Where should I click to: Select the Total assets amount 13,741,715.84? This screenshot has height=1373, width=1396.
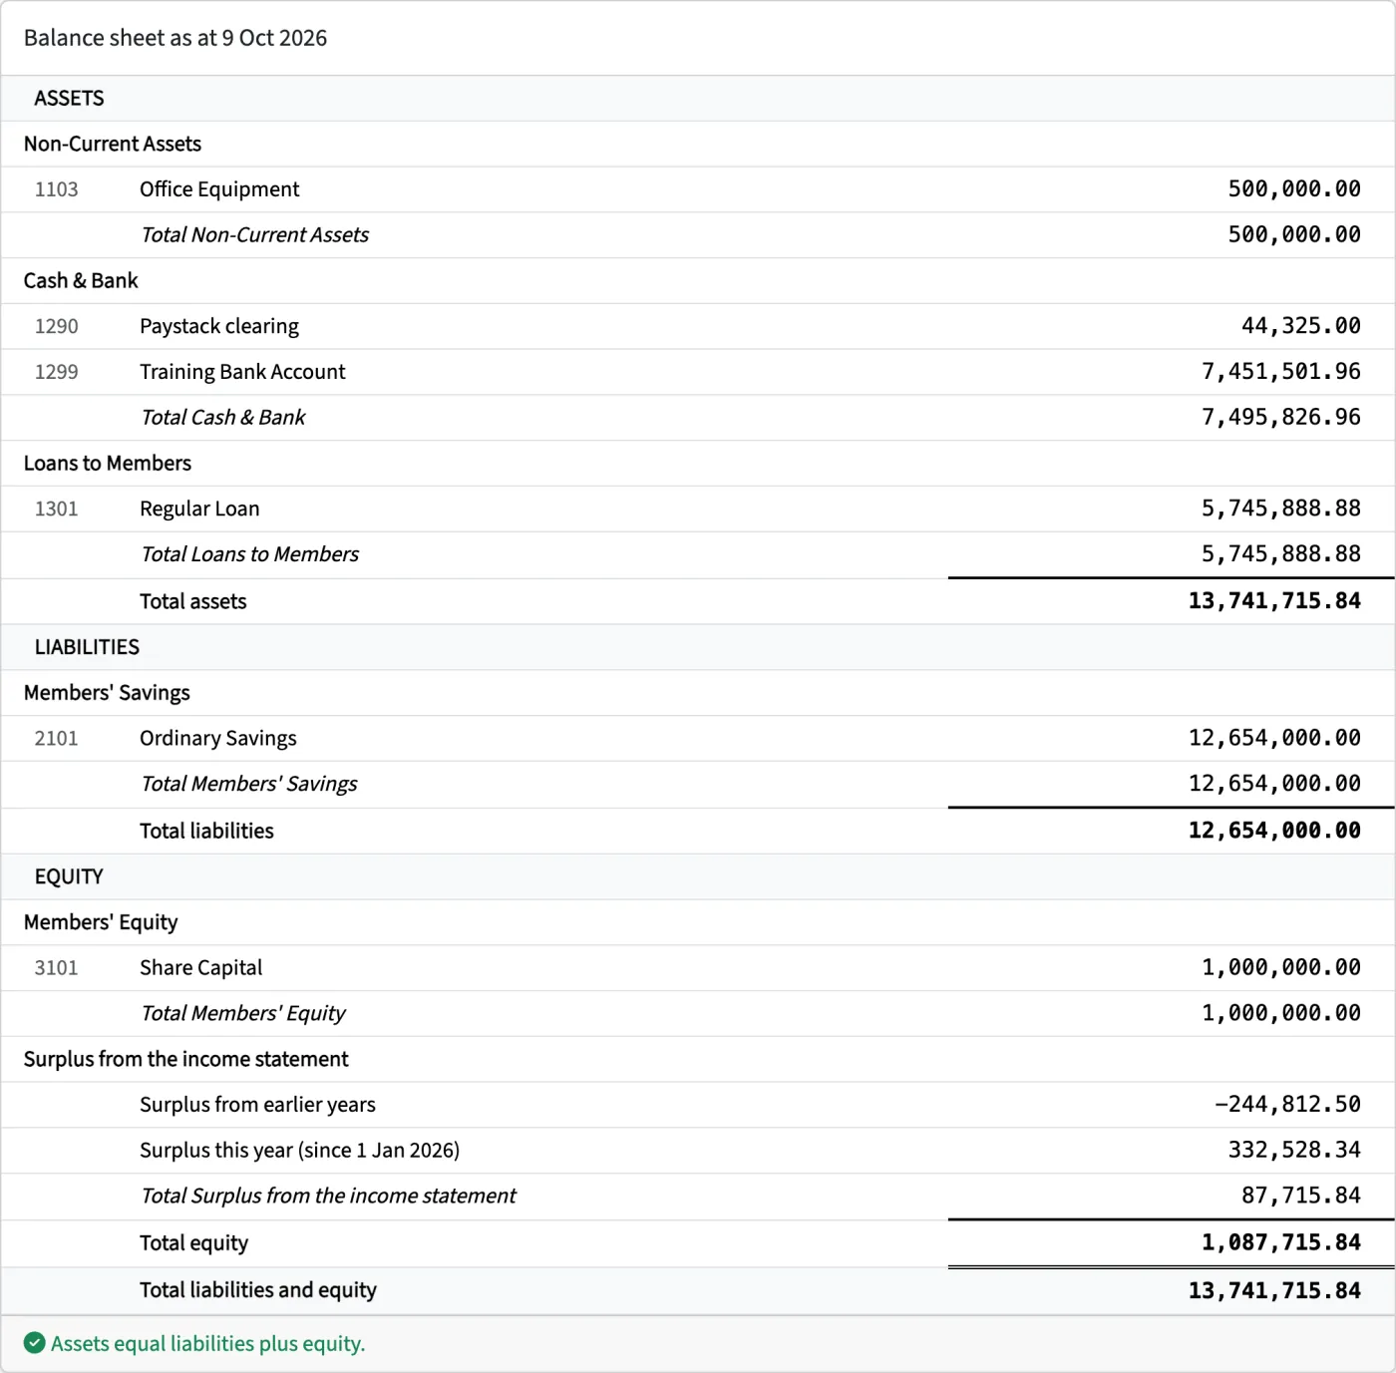point(1274,600)
